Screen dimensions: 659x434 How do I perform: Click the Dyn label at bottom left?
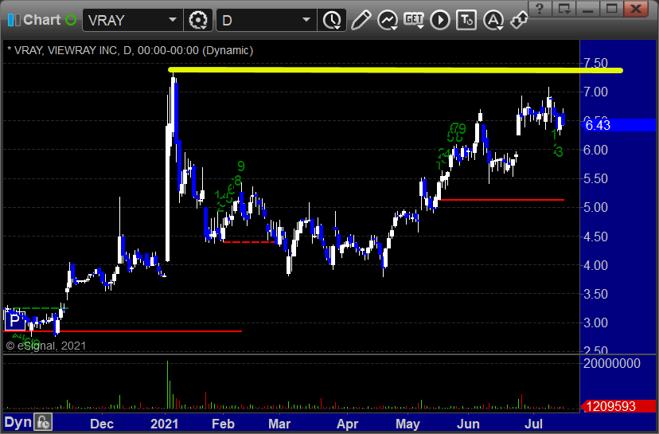[18, 422]
